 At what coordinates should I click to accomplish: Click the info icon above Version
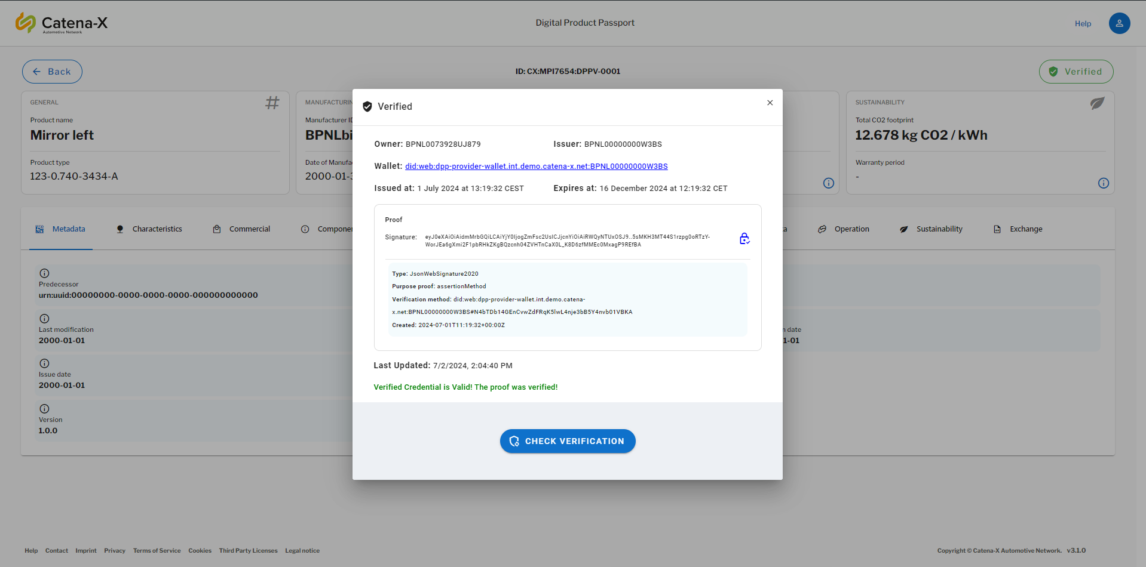[44, 409]
